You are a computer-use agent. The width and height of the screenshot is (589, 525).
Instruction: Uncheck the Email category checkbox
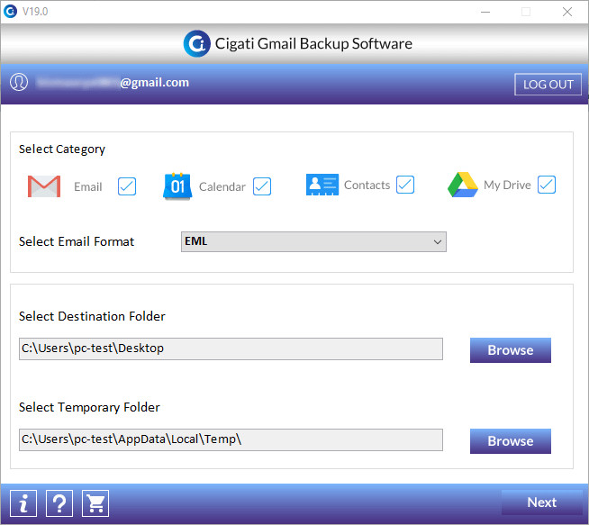pyautogui.click(x=127, y=186)
